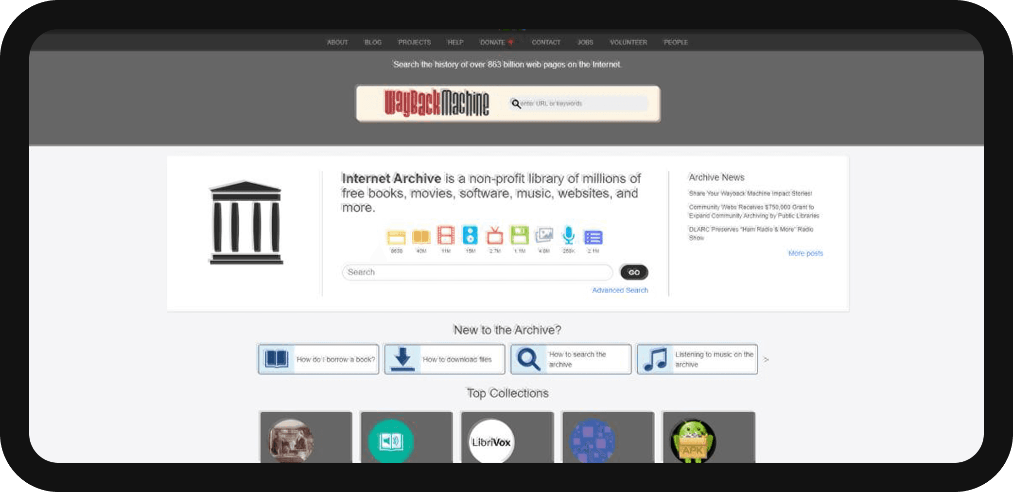Open 'How to search the archive' guide

pyautogui.click(x=571, y=359)
